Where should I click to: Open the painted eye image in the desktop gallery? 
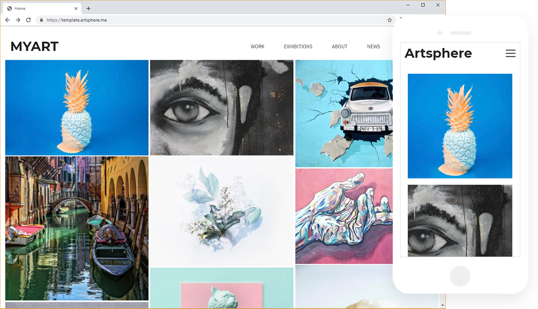pos(222,107)
